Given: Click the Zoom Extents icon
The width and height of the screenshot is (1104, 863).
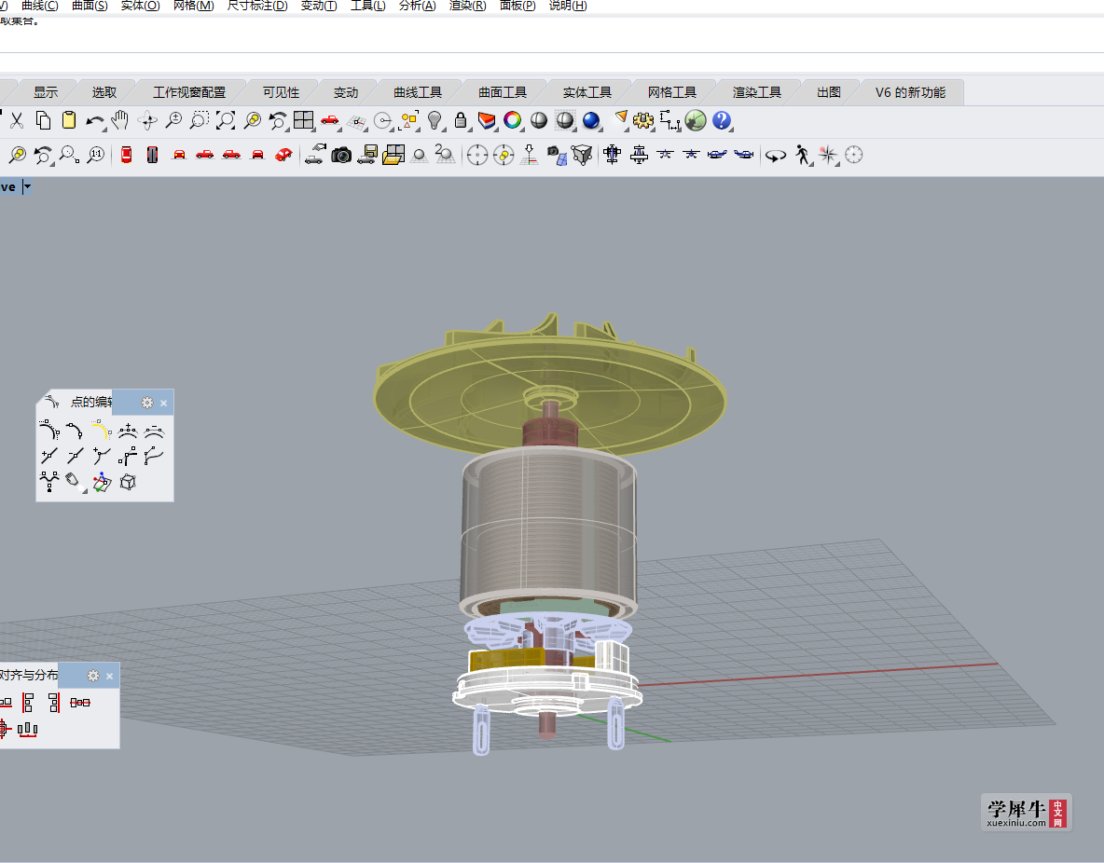Looking at the screenshot, I should [x=226, y=120].
